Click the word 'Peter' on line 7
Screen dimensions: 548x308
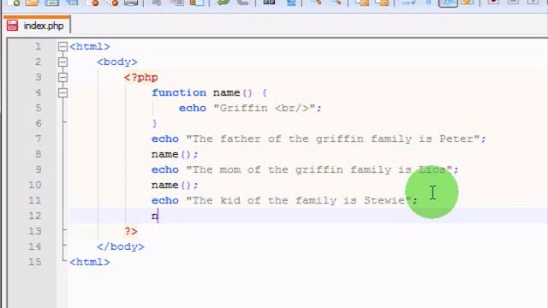click(x=456, y=139)
